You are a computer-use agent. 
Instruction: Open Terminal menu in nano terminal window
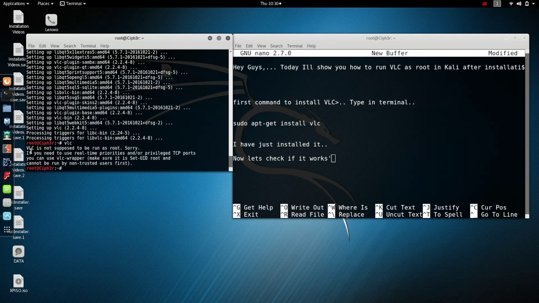pos(295,46)
